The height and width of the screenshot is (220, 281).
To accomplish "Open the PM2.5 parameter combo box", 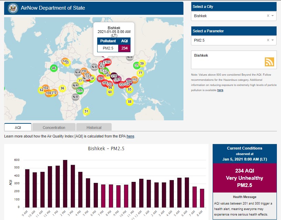I will tap(229, 41).
